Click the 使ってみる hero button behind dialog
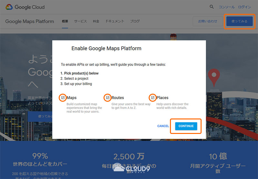The height and width of the screenshot is (179, 258). point(40,117)
